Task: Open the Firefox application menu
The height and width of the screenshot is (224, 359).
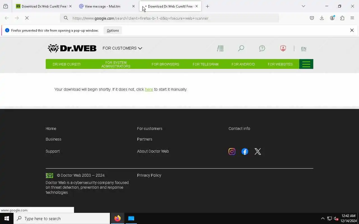Action: click(x=352, y=18)
